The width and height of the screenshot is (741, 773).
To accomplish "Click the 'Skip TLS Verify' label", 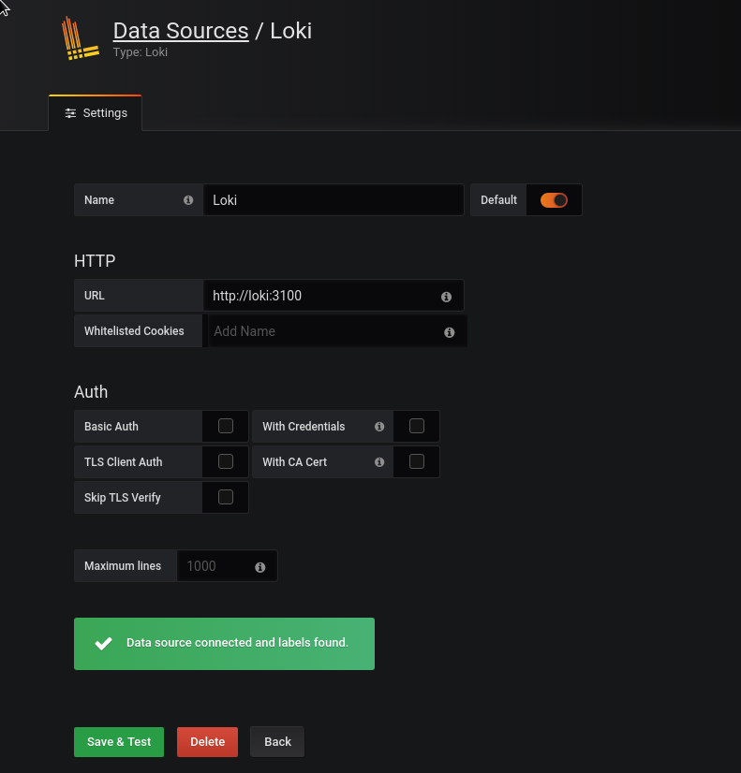I will click(x=123, y=498).
